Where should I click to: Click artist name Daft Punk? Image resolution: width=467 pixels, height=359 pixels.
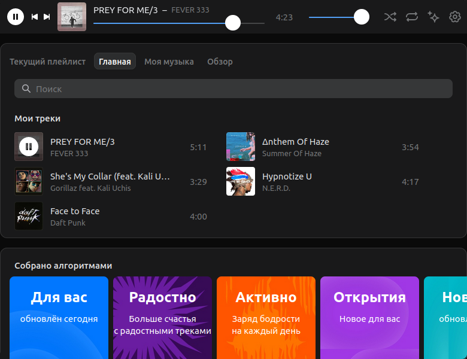[x=68, y=223]
